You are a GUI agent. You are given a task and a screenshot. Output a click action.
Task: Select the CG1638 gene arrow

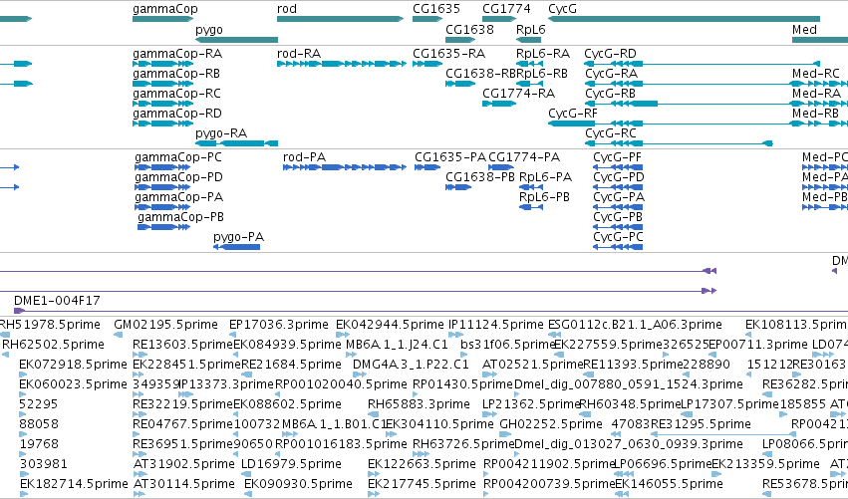460,40
